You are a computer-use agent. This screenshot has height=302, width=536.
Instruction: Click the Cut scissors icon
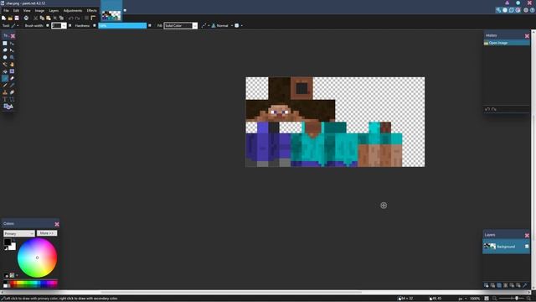click(x=35, y=18)
